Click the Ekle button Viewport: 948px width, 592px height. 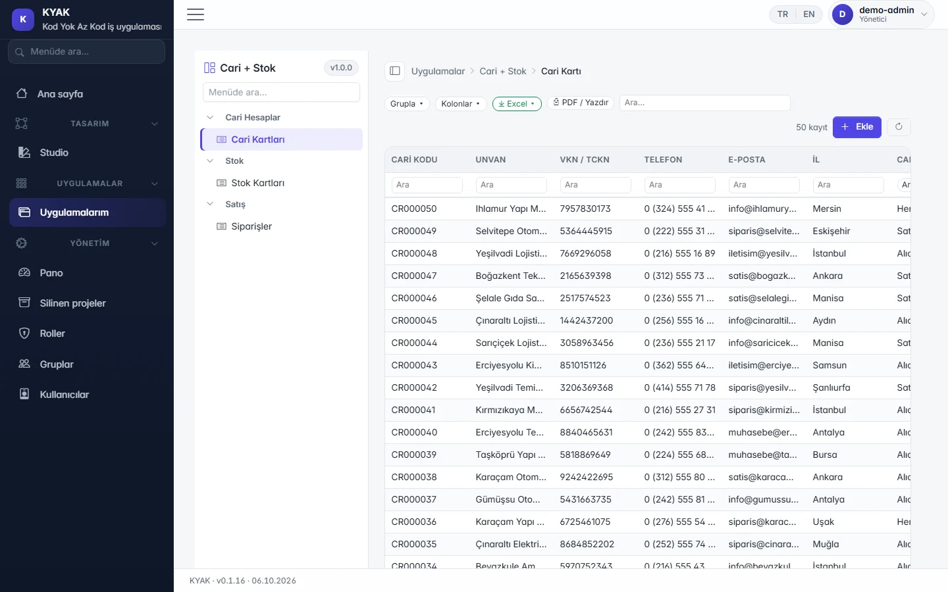857,127
